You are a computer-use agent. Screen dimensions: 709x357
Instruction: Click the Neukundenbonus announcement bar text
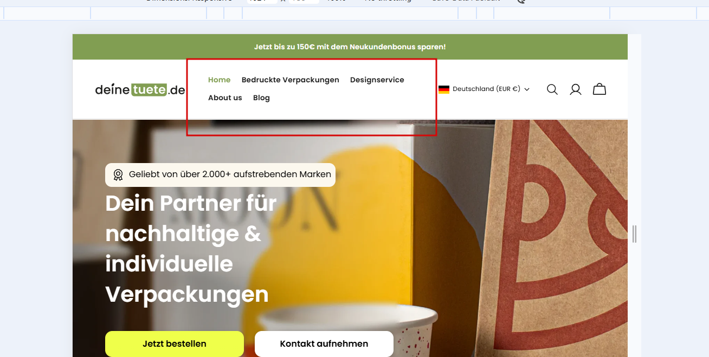[350, 47]
